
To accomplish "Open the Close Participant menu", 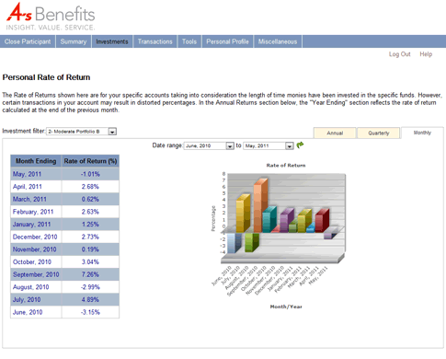I will (x=28, y=41).
